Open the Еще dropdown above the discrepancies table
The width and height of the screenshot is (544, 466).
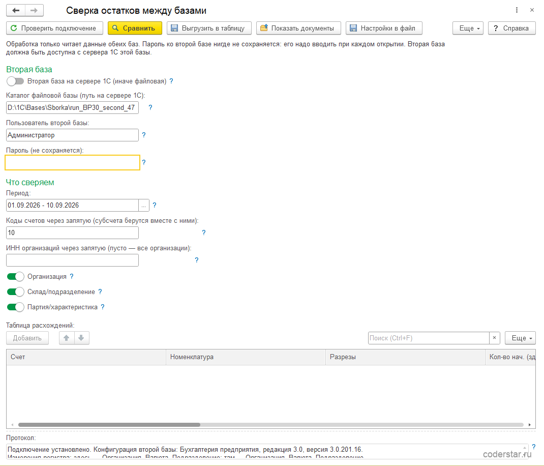[x=520, y=338]
